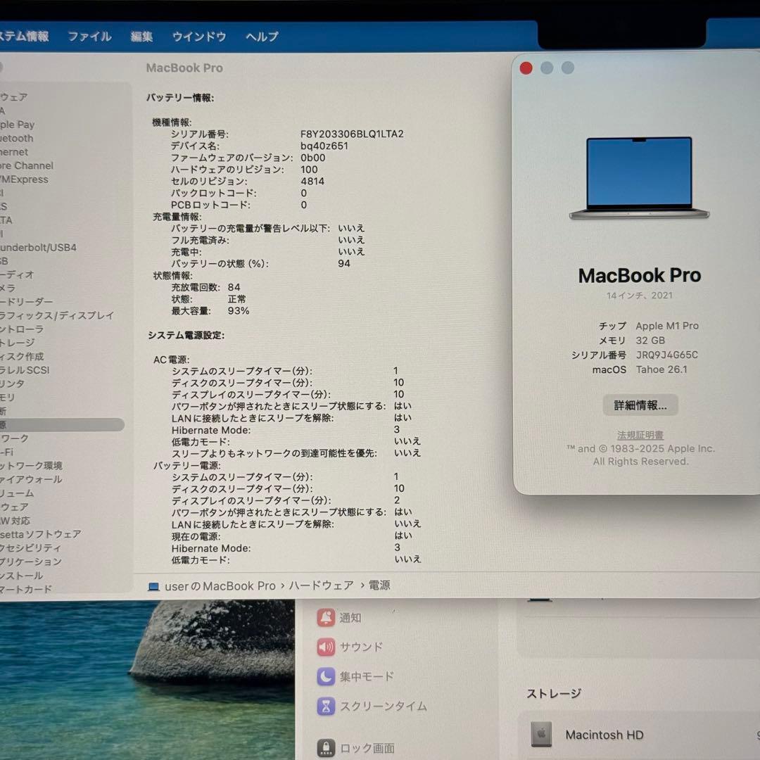Image resolution: width=760 pixels, height=760 pixels.
Task: Select ディスク作成 in sidebar list
Action: [22, 356]
